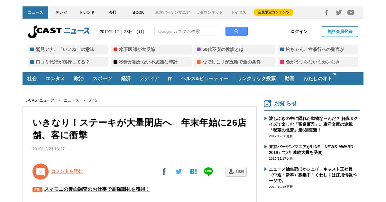Open スポーツ category in navigation
The width and height of the screenshot is (386, 202).
pyautogui.click(x=102, y=79)
